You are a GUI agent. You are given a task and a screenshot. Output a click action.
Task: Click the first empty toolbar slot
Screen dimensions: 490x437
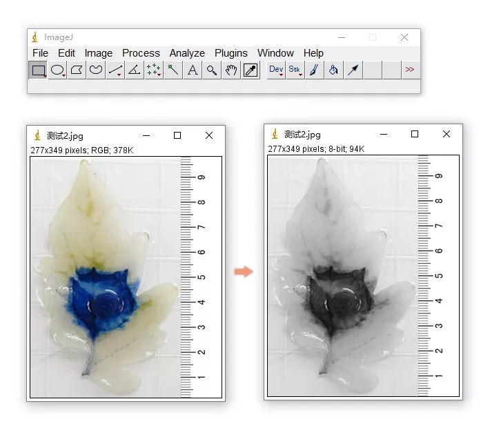(373, 70)
